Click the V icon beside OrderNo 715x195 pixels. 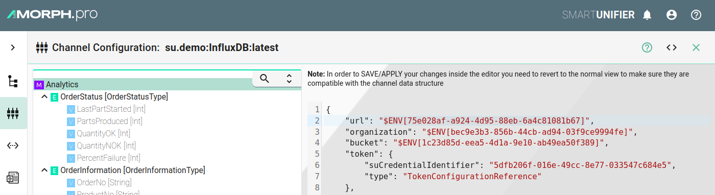pos(70,183)
